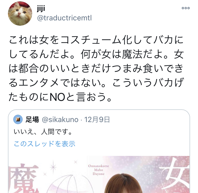Open the quoted tweet's attached image
Screen dimensions: 198x193
99,174
